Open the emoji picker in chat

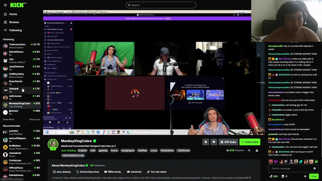(314, 168)
